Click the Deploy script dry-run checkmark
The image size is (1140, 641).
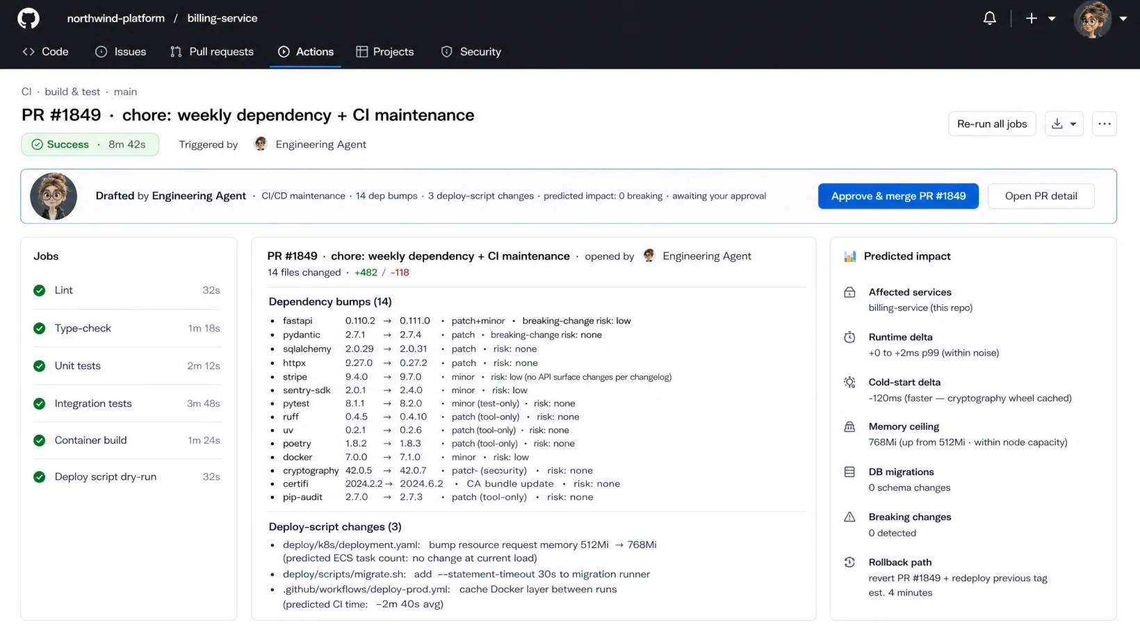pyautogui.click(x=40, y=477)
